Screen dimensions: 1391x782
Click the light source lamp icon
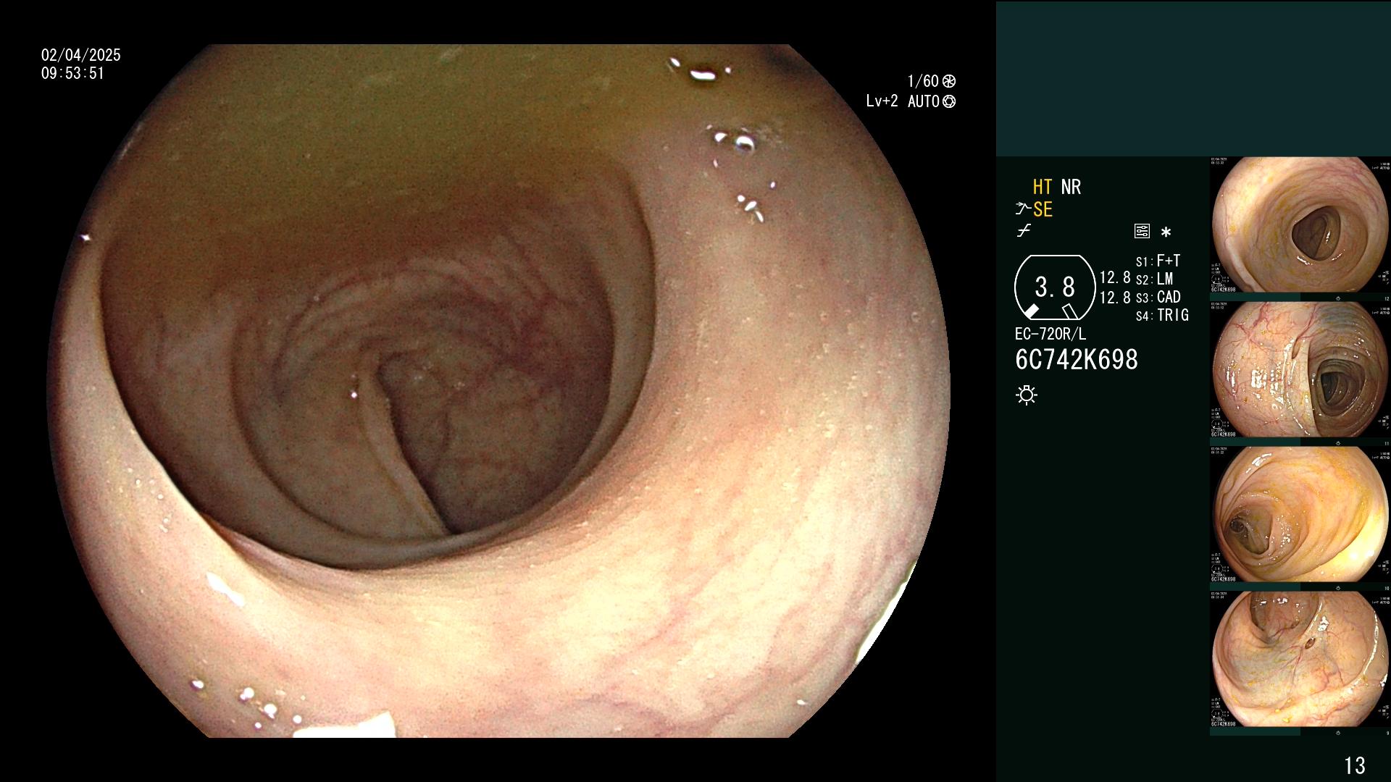tap(1027, 395)
